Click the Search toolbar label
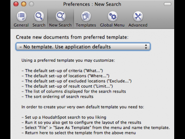The image size is (185, 139). (39, 25)
